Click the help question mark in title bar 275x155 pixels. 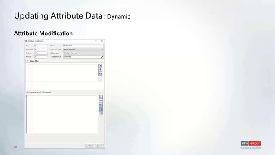96,41
